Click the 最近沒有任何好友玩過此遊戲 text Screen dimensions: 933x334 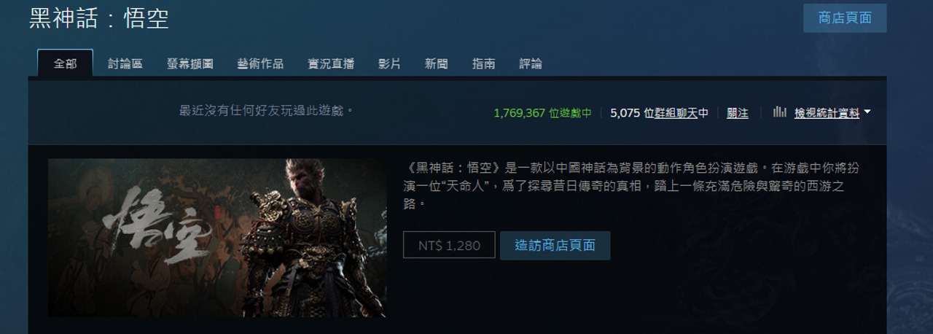(267, 111)
